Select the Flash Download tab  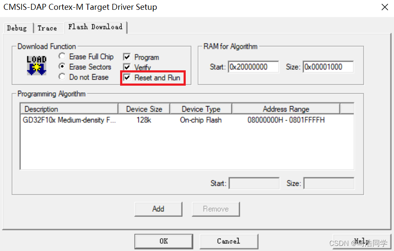[x=95, y=27]
